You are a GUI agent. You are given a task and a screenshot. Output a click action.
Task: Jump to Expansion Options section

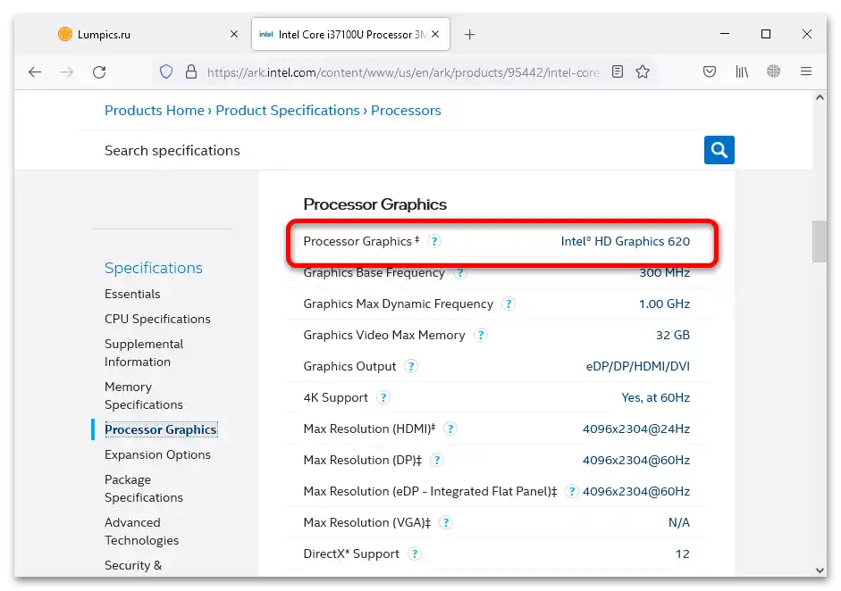click(x=157, y=455)
